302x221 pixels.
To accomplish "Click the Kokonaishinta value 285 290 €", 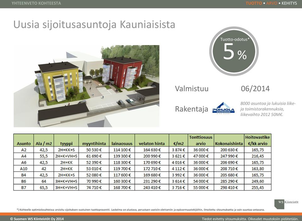I will 229,181.
